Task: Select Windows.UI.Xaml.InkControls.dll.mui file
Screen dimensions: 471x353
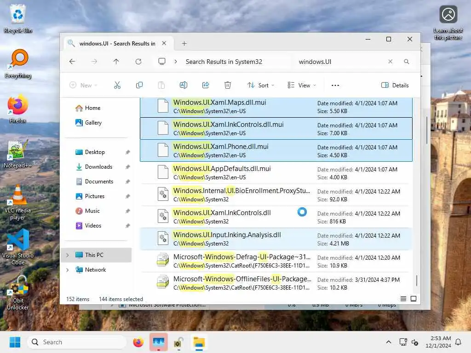Action: (x=276, y=129)
